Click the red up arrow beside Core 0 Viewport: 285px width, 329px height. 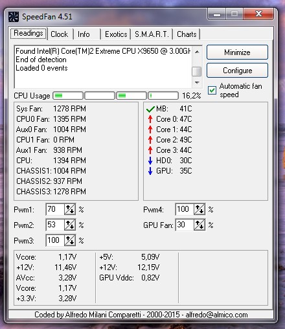[150, 119]
